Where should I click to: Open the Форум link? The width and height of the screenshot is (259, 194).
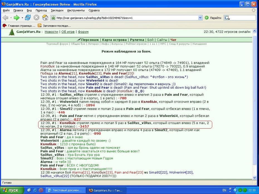(83, 32)
